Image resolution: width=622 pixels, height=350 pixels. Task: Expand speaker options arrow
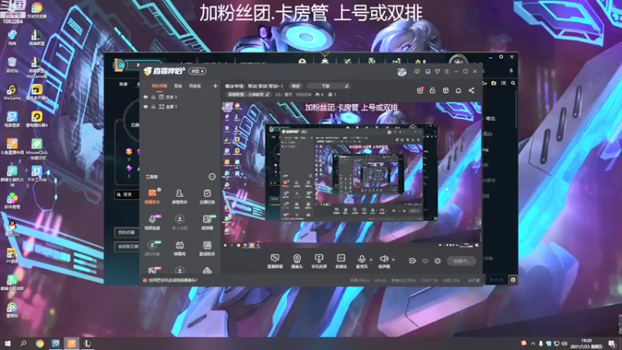point(393,260)
